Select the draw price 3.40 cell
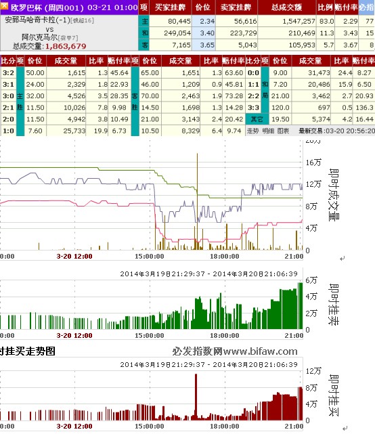Image resolution: width=375 pixels, height=434 pixels. 204,33
